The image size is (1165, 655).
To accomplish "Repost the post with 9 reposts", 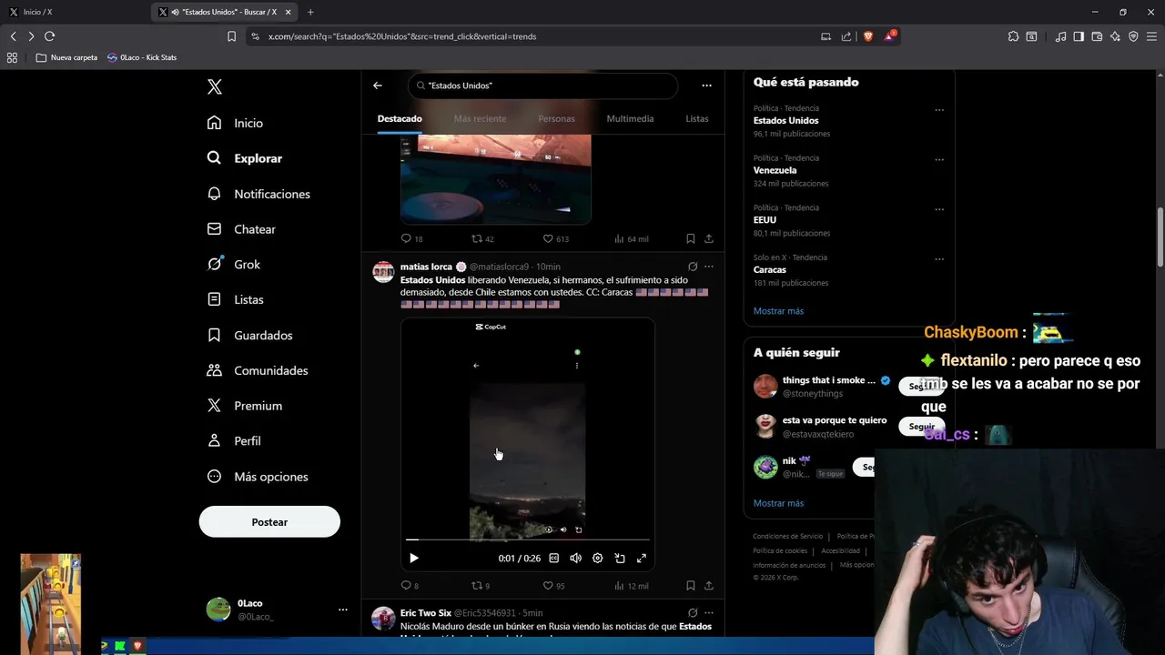I will [480, 586].
